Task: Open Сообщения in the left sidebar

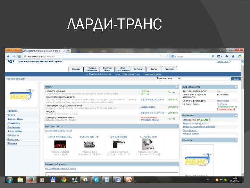Action: (14, 127)
